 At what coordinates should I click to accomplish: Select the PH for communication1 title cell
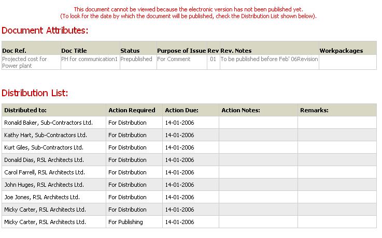coord(89,59)
